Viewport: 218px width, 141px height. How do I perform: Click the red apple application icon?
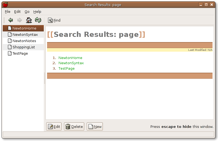[5, 5]
